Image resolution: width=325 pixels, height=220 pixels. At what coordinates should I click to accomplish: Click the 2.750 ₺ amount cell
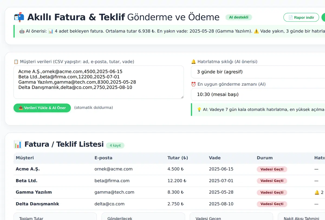tap(175, 204)
